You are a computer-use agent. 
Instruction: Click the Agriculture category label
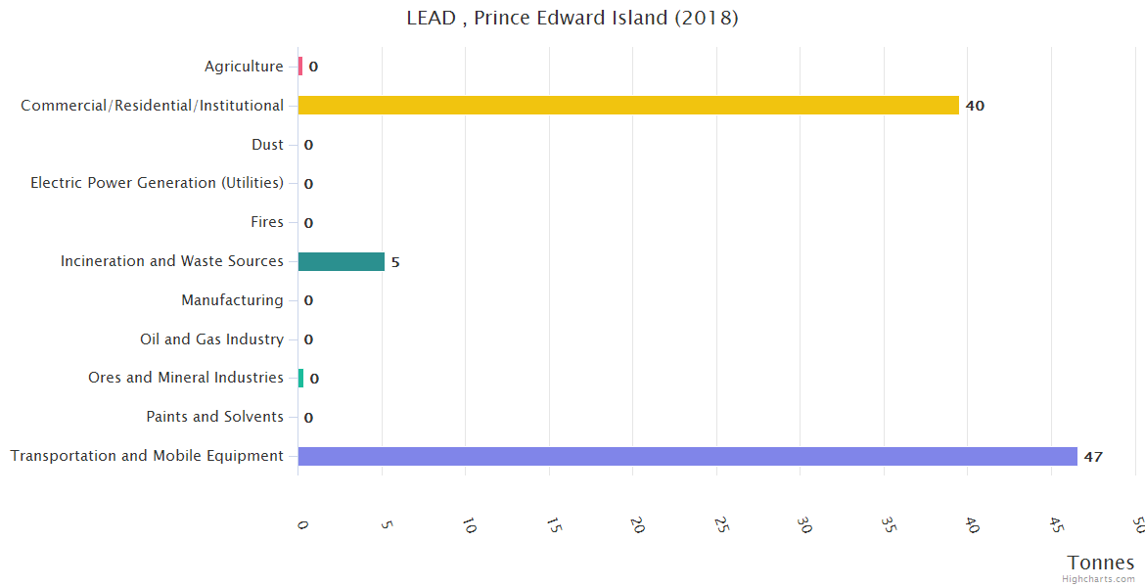click(244, 67)
